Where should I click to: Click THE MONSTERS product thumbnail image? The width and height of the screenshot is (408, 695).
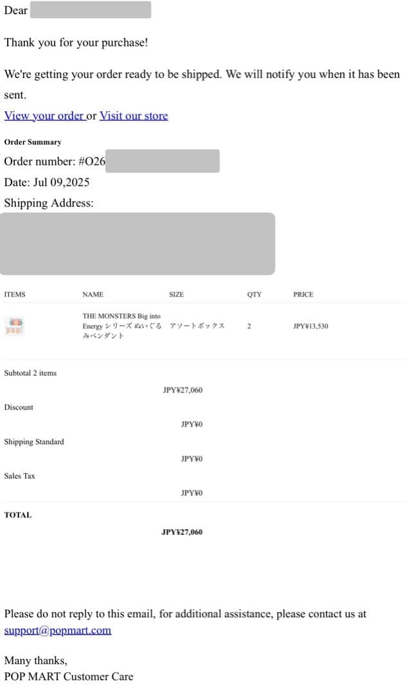(x=15, y=326)
